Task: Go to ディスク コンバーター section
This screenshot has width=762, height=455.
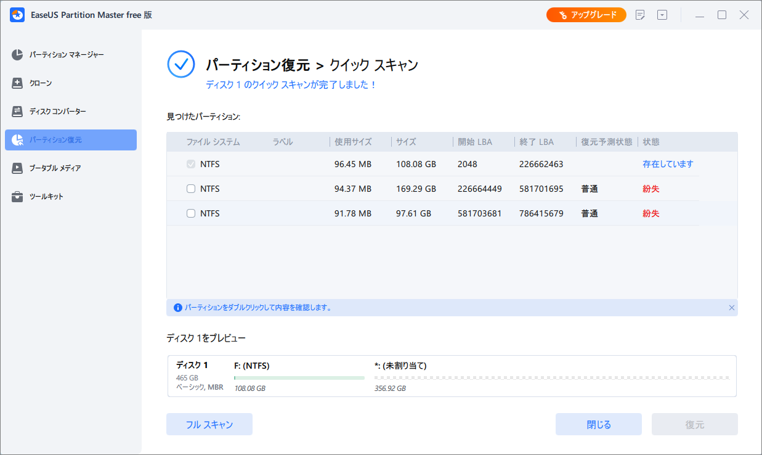Action: tap(71, 112)
